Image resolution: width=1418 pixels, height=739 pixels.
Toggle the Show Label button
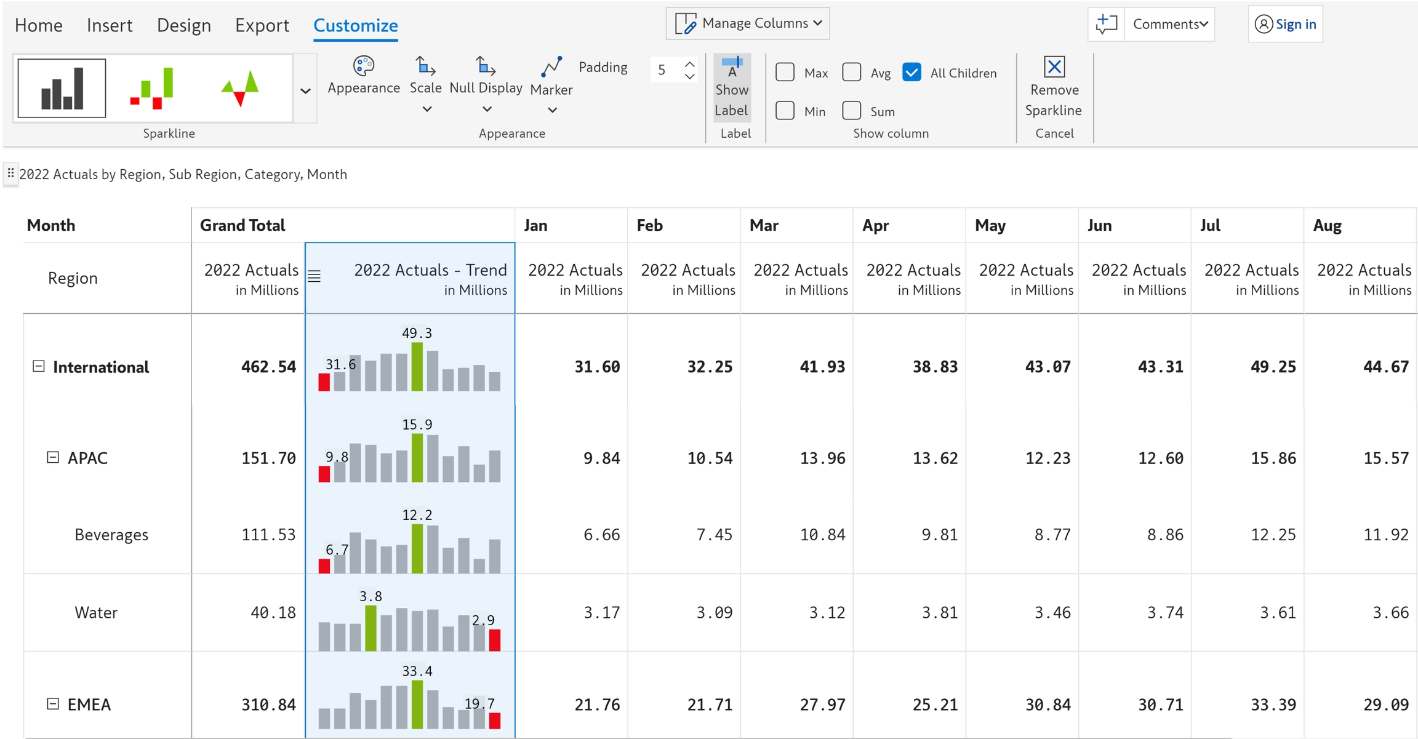click(732, 87)
